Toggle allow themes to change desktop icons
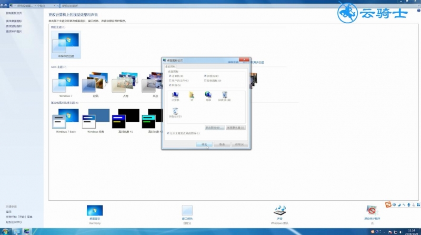421x235 pixels. (168, 133)
